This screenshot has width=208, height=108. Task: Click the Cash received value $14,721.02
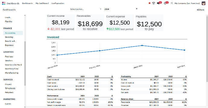(x=80, y=79)
